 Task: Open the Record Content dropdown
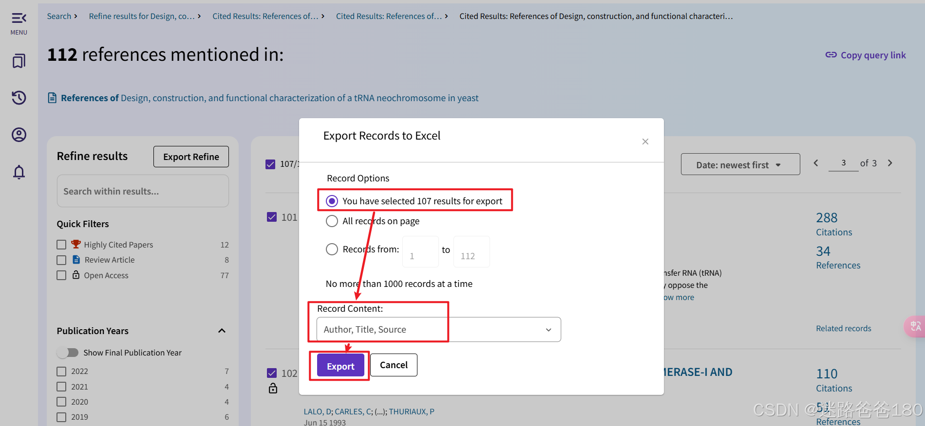click(x=438, y=330)
